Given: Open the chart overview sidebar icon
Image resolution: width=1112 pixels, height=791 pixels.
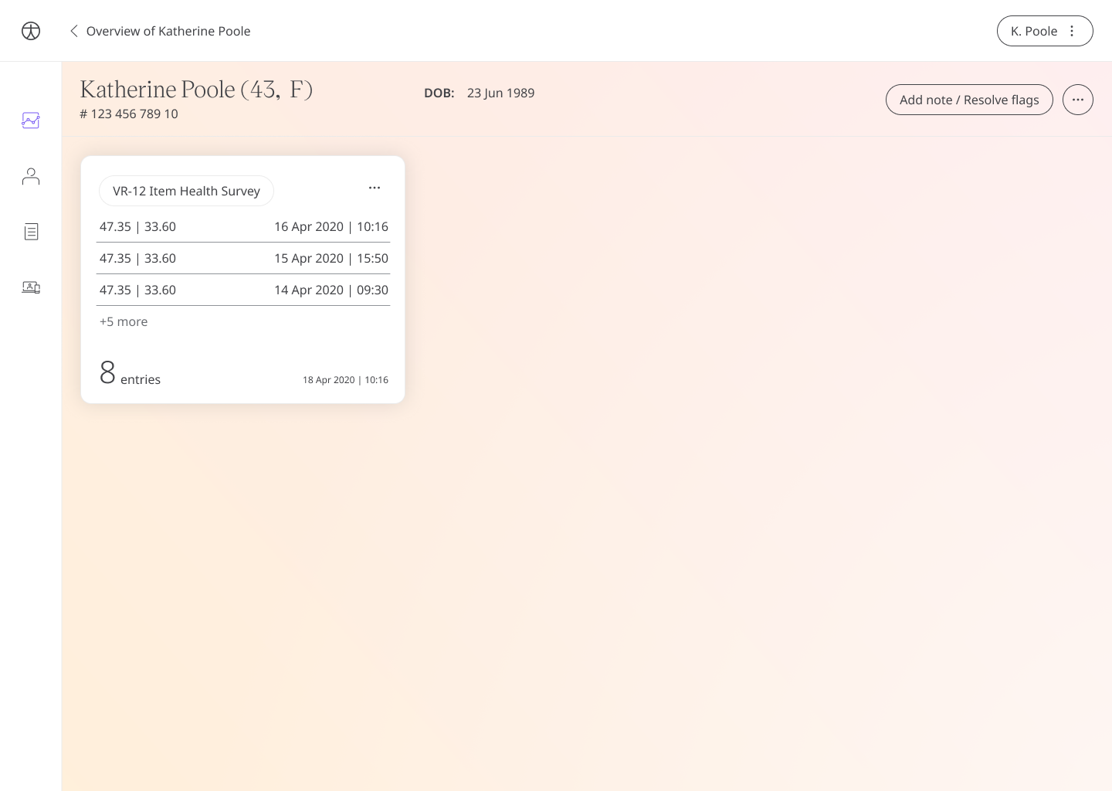Looking at the screenshot, I should 31,121.
